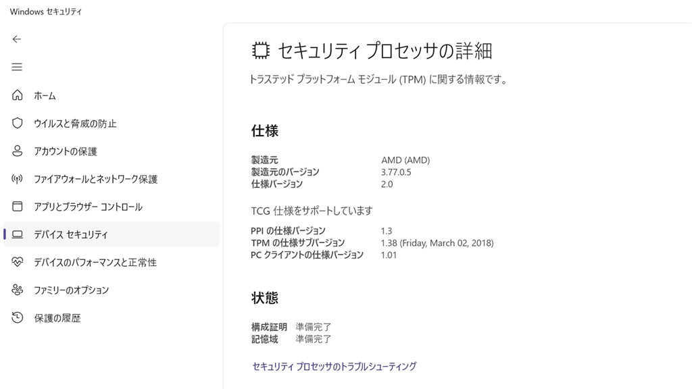Click the back arrow icon
The image size is (692, 389).
click(x=17, y=39)
